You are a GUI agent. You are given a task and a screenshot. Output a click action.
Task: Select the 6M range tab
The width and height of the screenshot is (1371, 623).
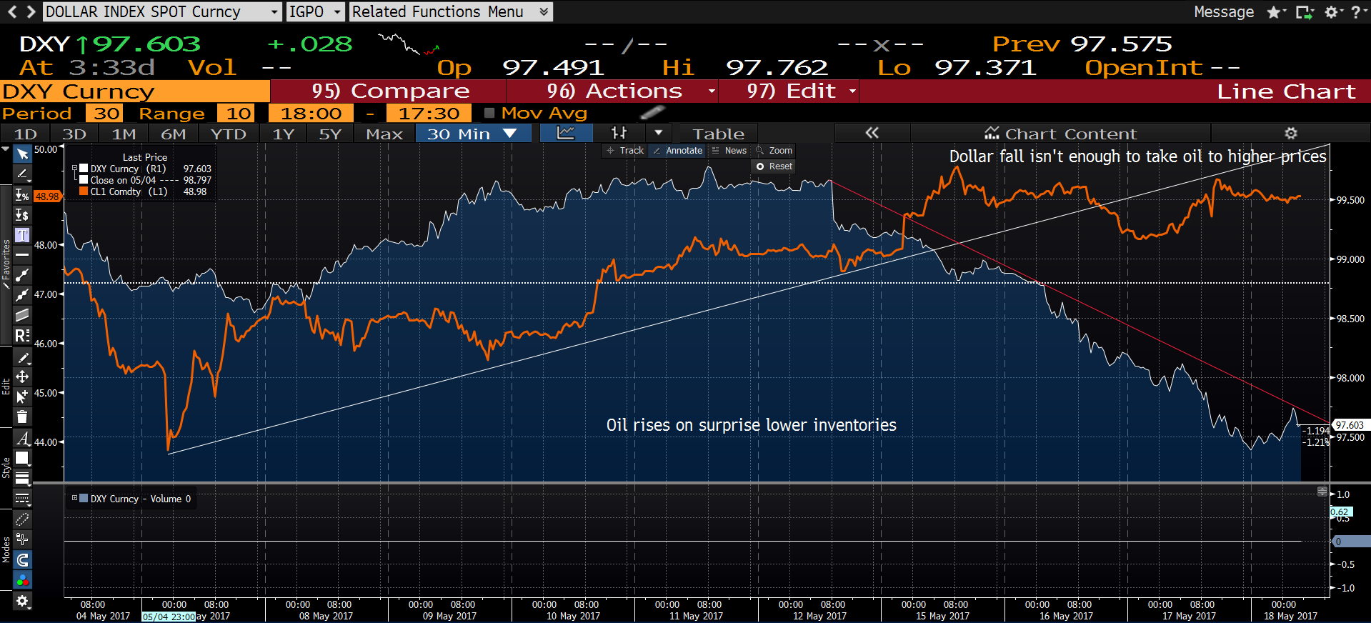pos(173,134)
